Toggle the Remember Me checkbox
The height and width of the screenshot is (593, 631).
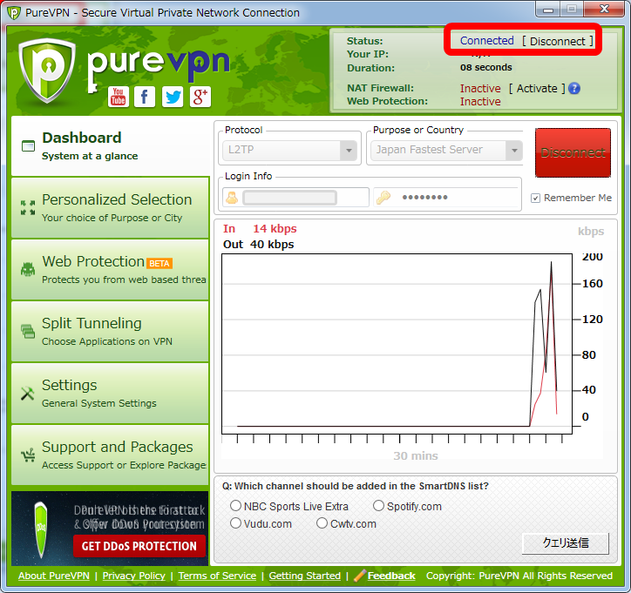535,199
